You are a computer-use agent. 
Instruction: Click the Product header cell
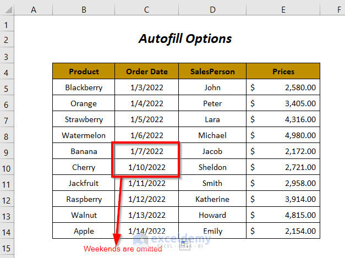pos(84,72)
